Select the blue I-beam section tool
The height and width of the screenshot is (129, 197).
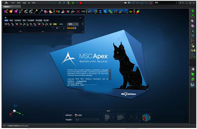pos(100,11)
